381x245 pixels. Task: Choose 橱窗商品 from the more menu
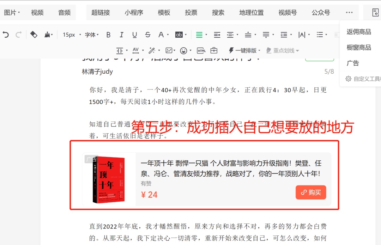click(359, 47)
